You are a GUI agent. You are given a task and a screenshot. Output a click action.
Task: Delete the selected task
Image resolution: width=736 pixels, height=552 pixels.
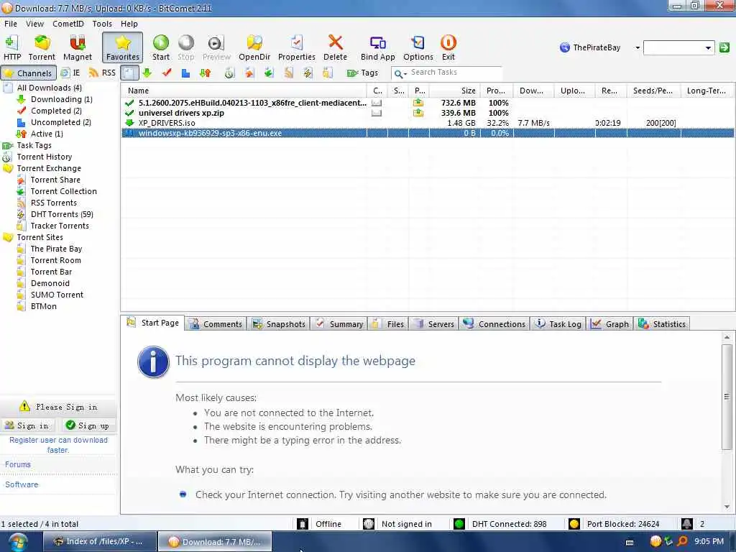tap(335, 47)
